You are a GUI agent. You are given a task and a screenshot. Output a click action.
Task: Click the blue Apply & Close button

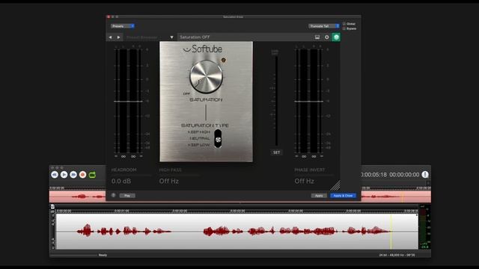343,196
